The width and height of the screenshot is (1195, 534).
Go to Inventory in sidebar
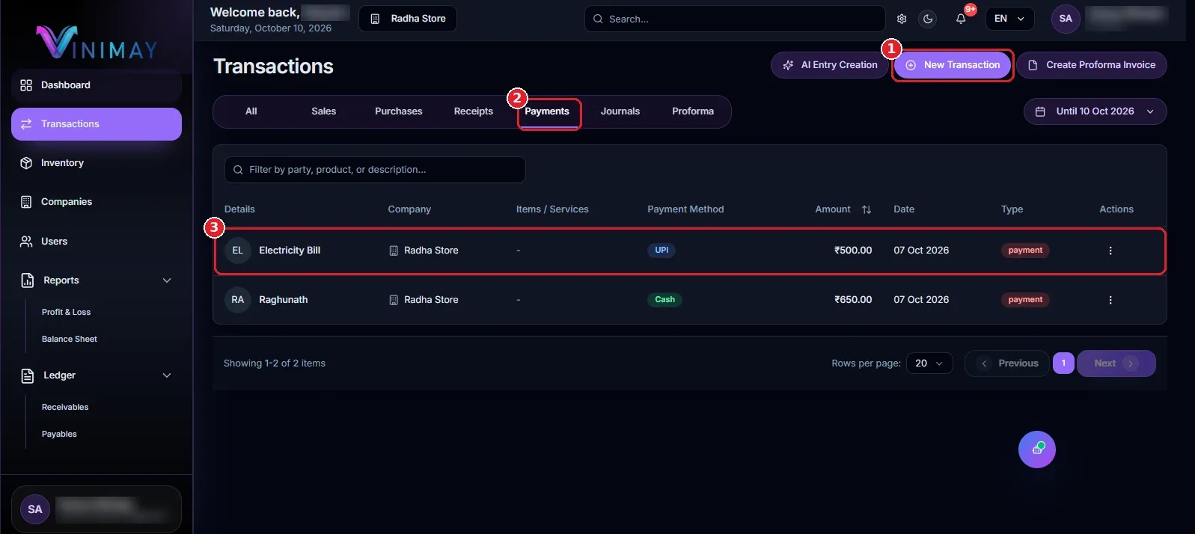[x=97, y=163]
